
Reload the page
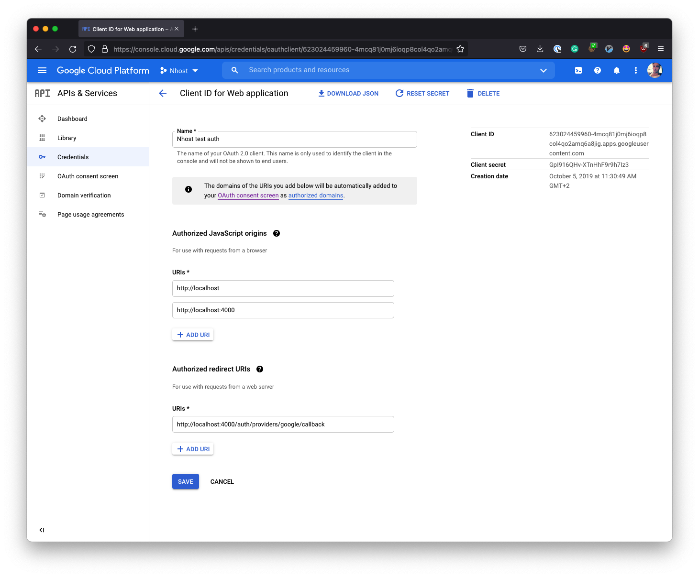pyautogui.click(x=73, y=49)
